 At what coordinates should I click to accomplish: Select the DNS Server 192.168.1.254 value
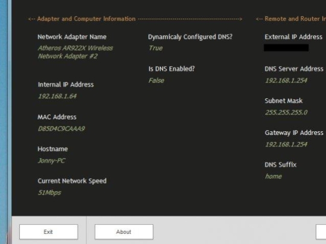(286, 80)
